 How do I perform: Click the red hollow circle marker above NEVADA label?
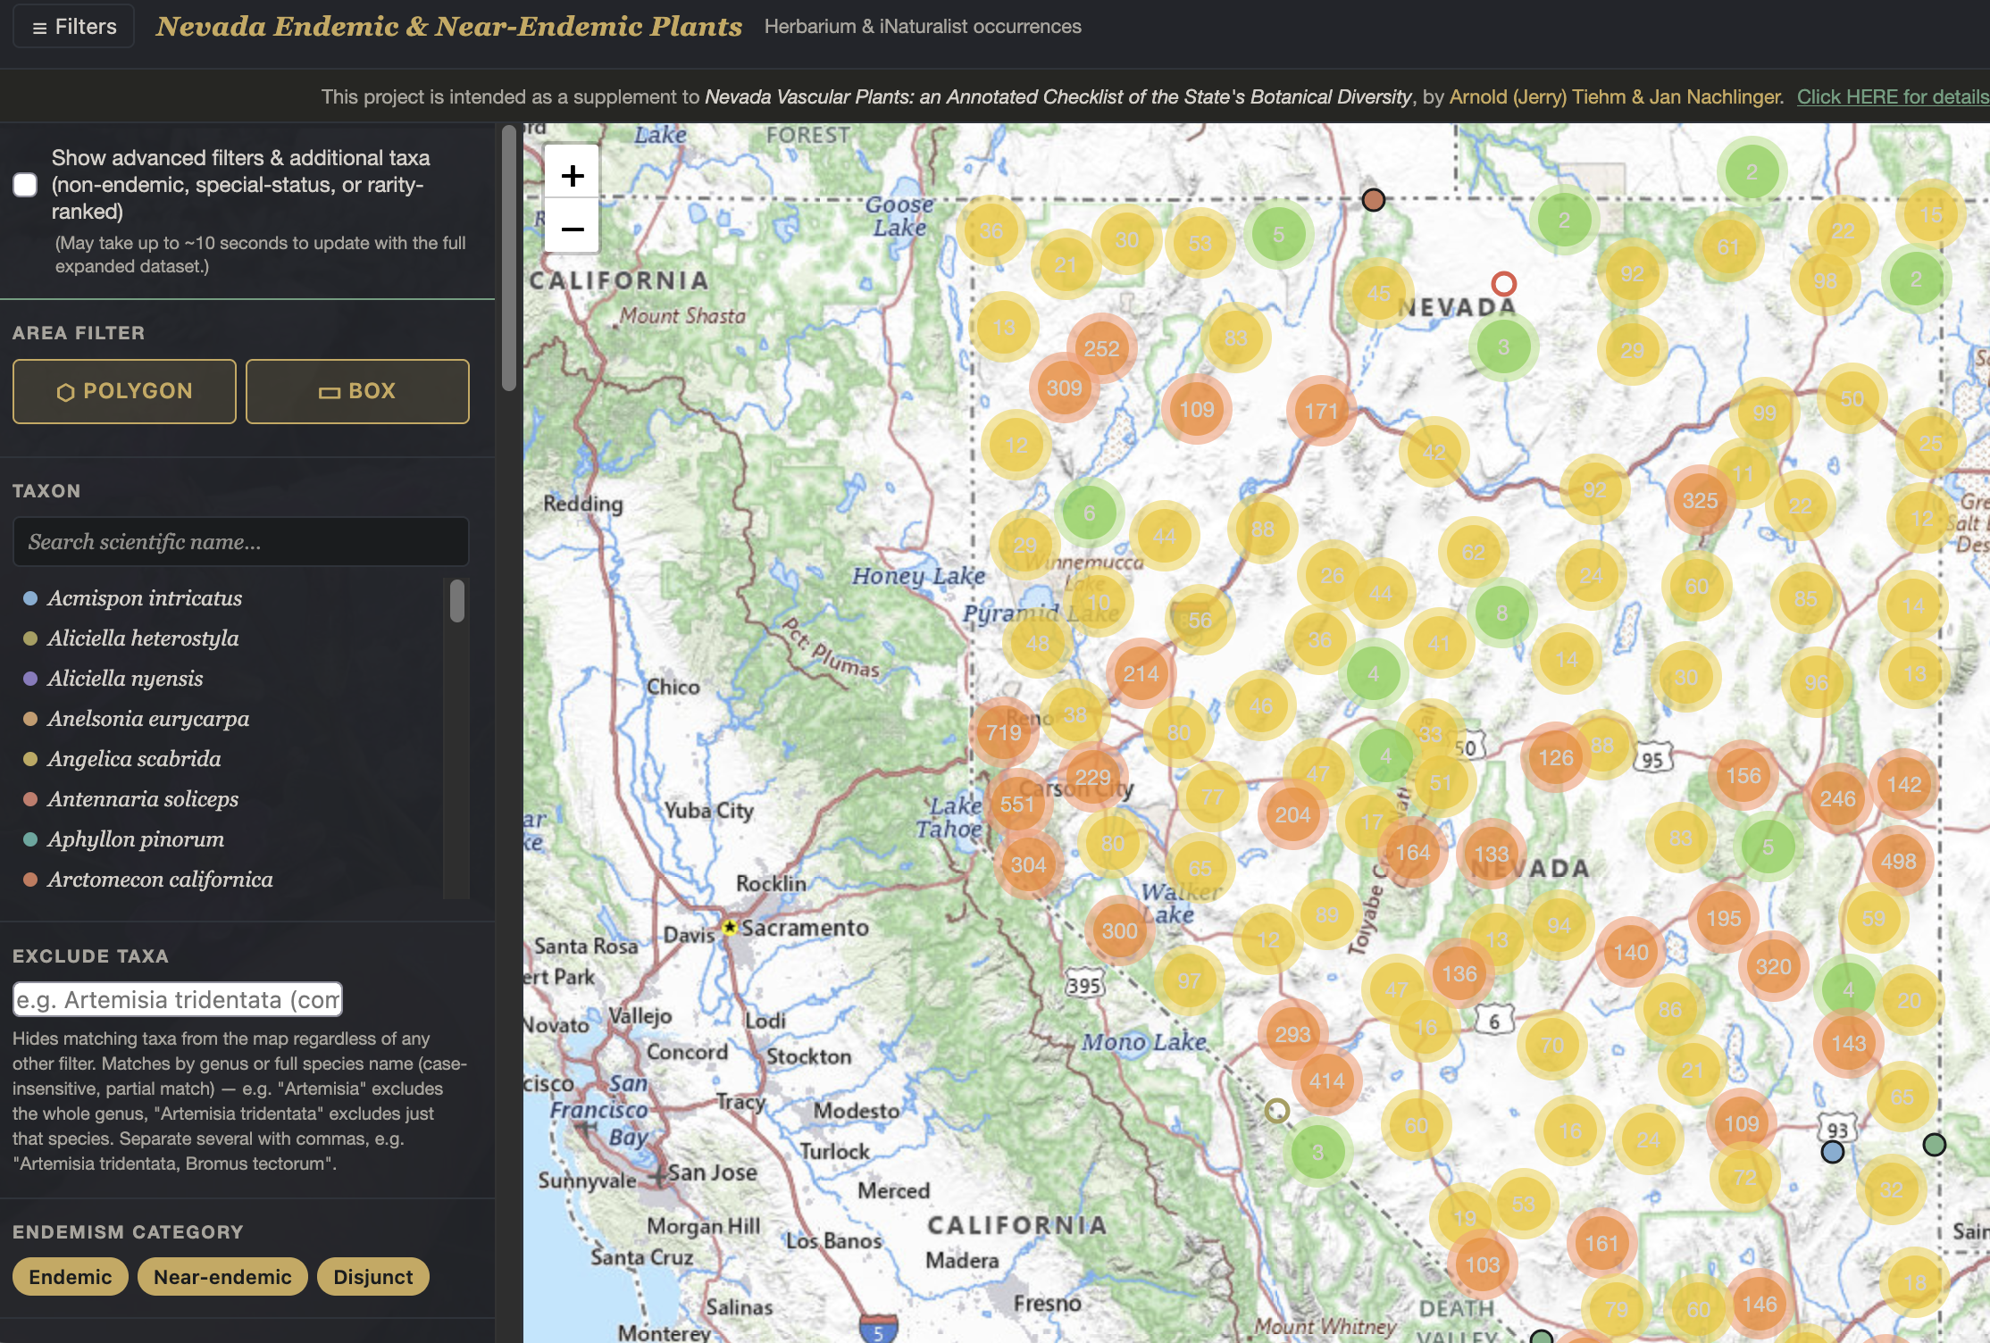pos(1504,284)
